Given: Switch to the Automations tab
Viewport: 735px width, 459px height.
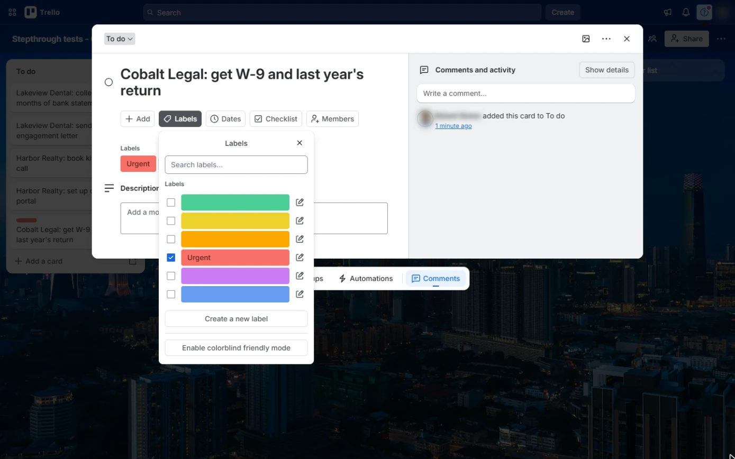Looking at the screenshot, I should point(366,279).
